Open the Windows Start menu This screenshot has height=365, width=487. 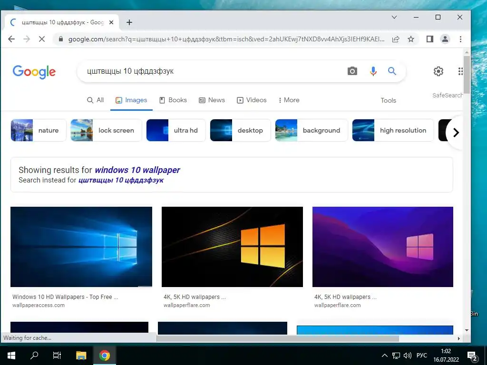coord(11,355)
